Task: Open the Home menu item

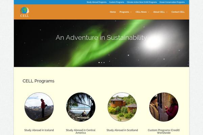Action: pyautogui.click(x=113, y=12)
